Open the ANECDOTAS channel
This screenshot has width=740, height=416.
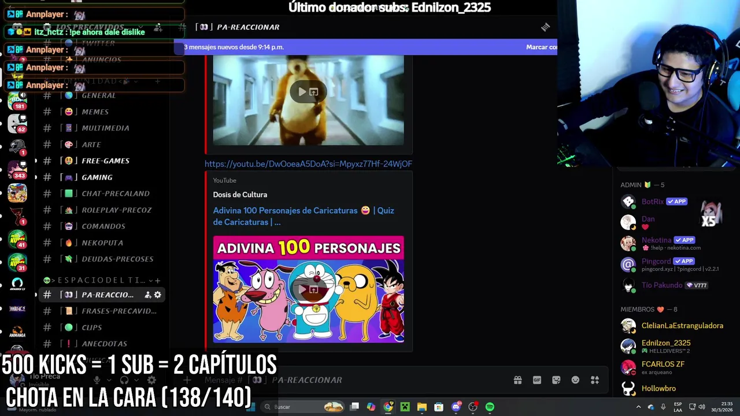102,344
